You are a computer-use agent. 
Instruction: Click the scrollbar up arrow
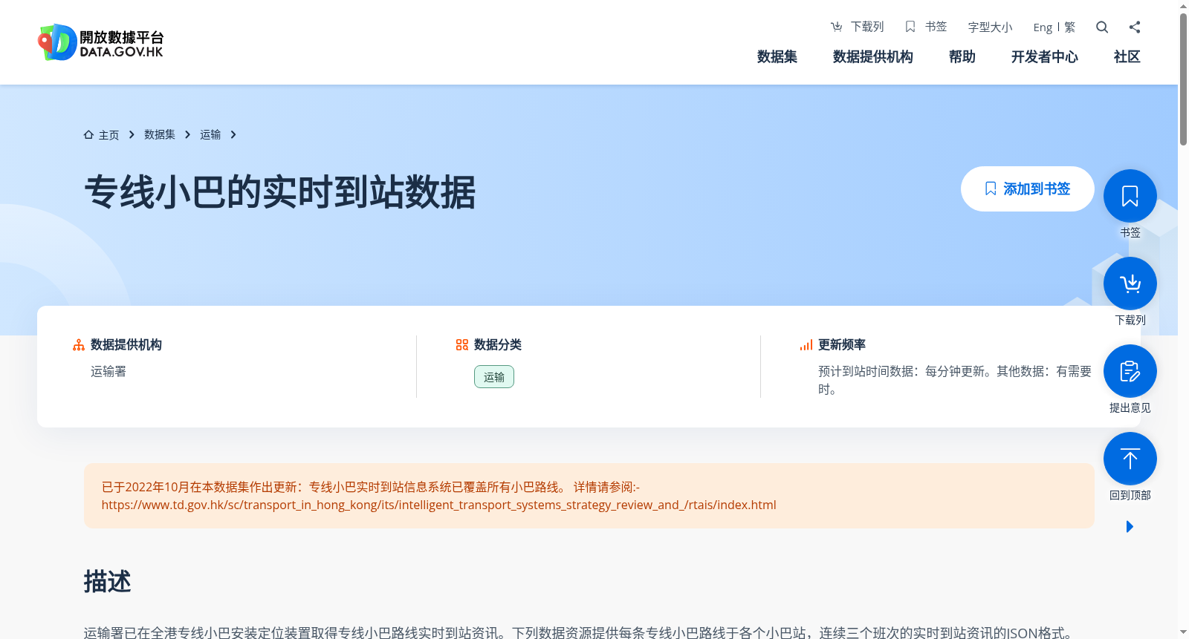(x=1183, y=6)
